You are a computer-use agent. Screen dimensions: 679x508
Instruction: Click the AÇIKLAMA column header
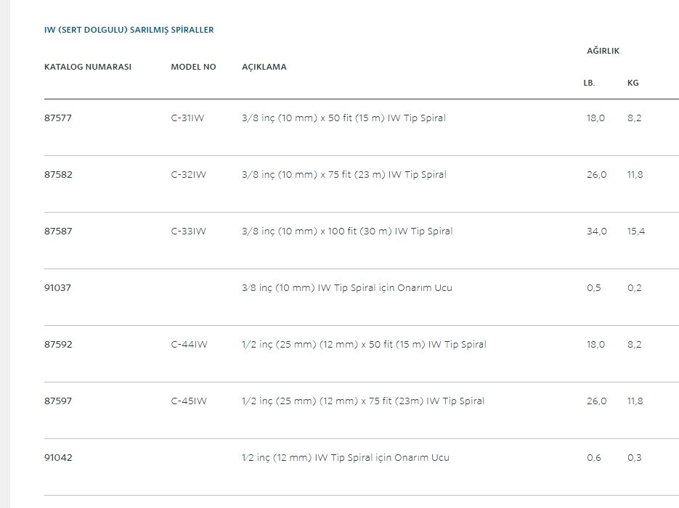[x=264, y=67]
